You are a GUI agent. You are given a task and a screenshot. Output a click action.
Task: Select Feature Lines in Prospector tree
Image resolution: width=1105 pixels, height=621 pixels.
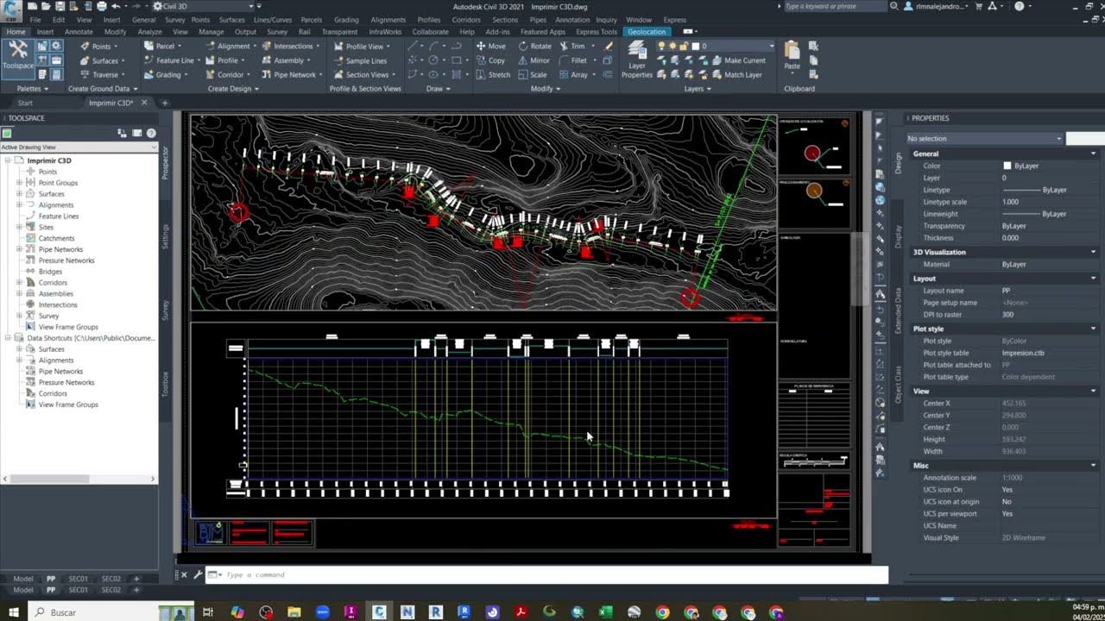coord(58,216)
